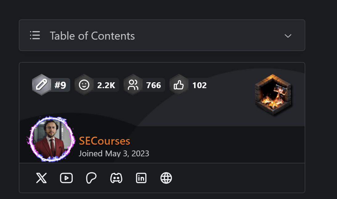Open the YouTube channel link
This screenshot has width=337, height=199.
tap(66, 178)
